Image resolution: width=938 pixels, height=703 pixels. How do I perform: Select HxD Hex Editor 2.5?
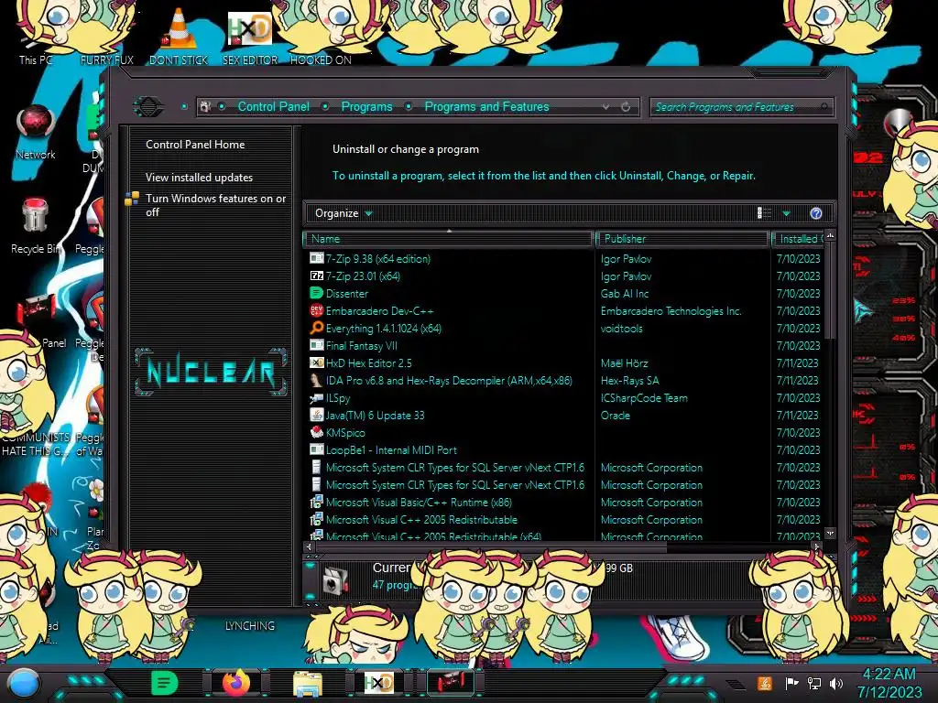point(368,362)
